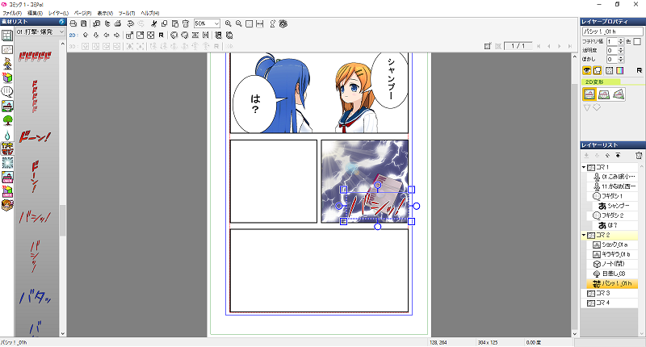
Task: Click the page number field 1 / 1
Action: pyautogui.click(x=518, y=46)
